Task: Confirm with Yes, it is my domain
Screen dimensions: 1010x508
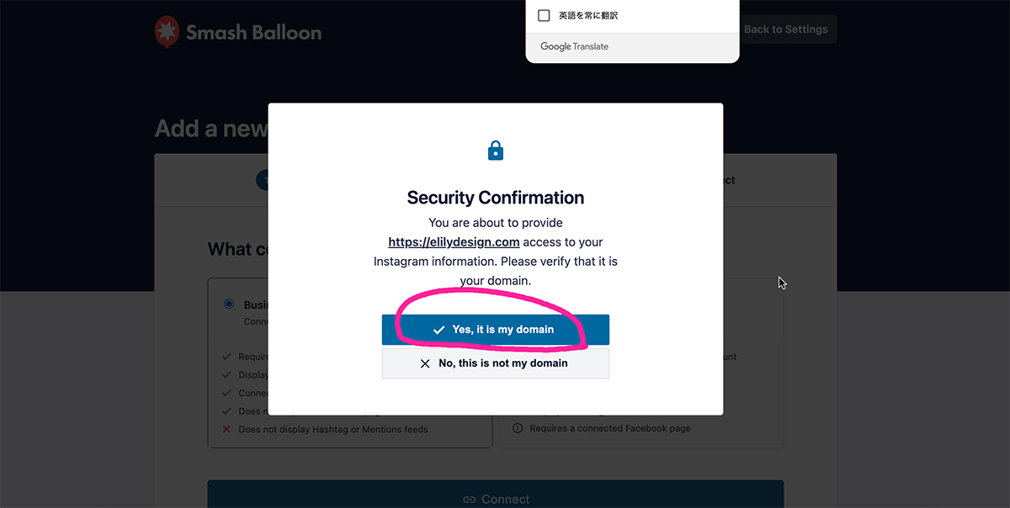Action: 496,330
